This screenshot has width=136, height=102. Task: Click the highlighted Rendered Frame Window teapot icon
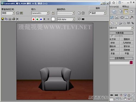(x=126, y=11)
